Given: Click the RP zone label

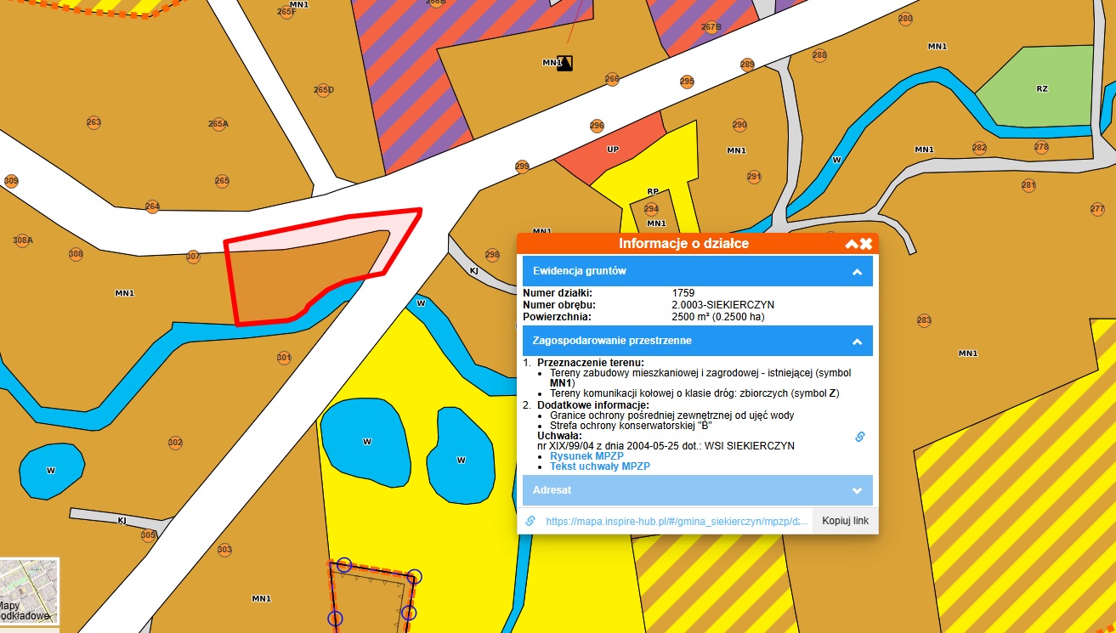Looking at the screenshot, I should pos(653,192).
